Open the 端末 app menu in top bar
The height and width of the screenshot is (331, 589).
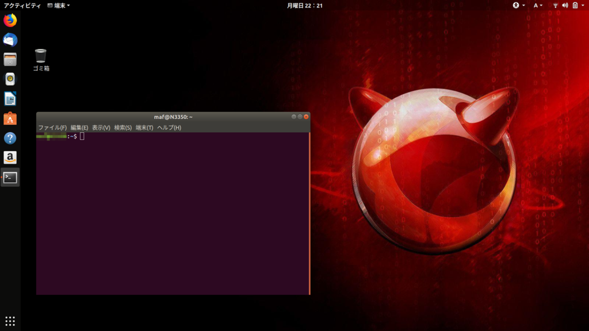[59, 5]
